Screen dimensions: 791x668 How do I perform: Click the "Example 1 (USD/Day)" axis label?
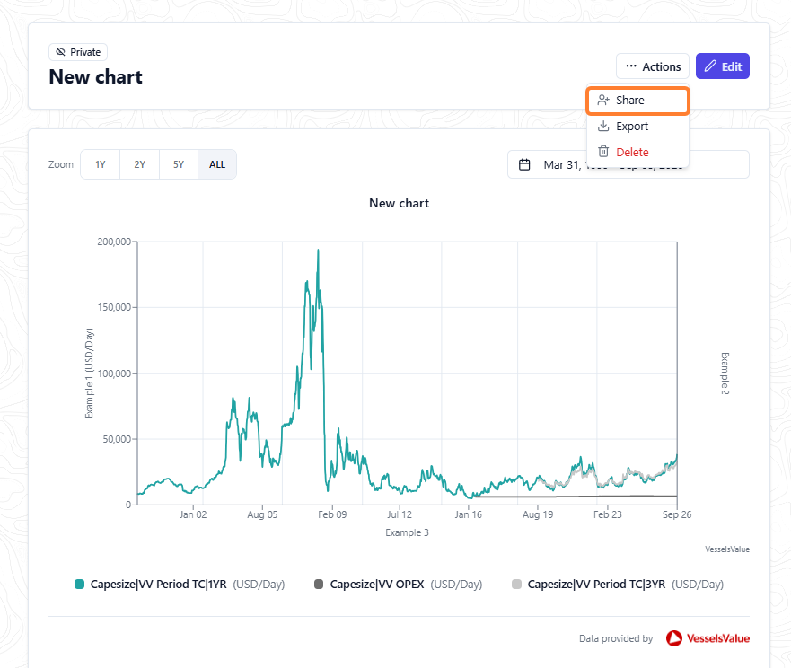coord(89,373)
